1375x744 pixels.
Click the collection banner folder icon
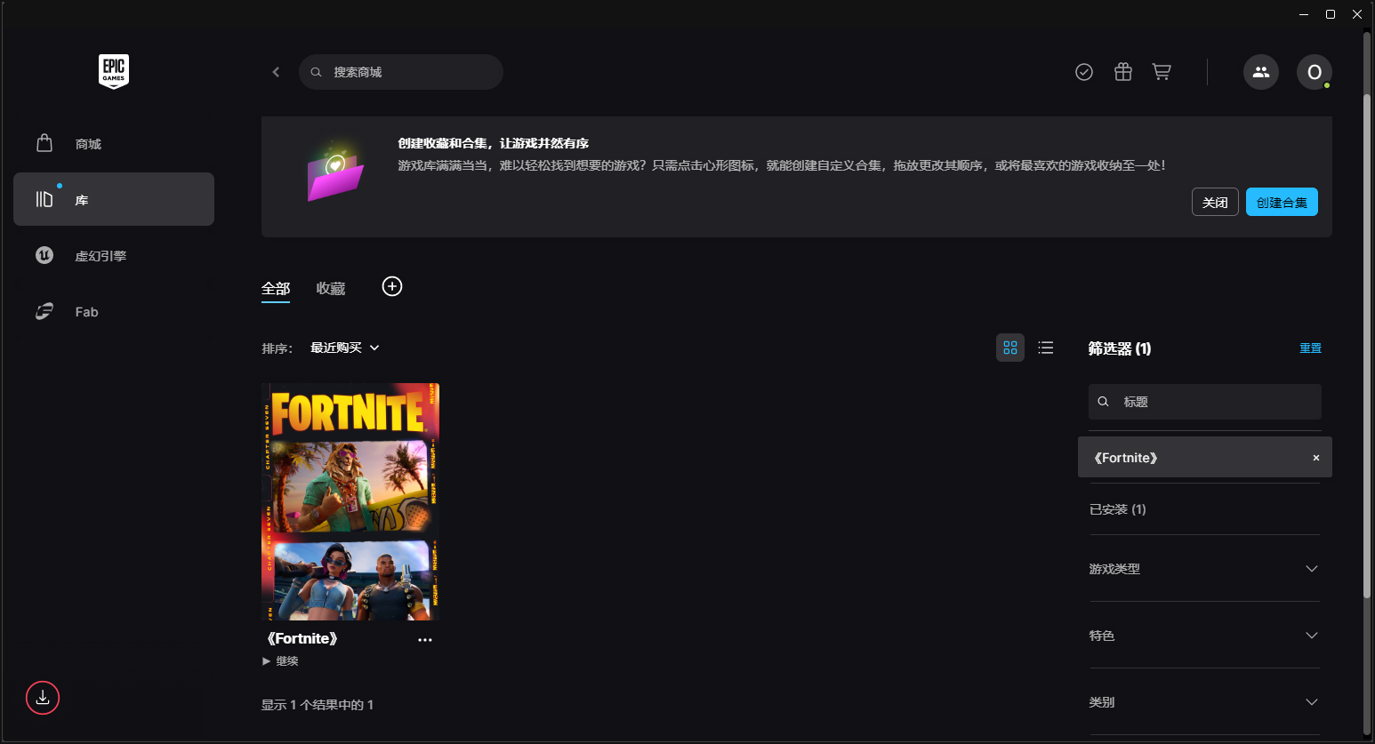pos(334,171)
